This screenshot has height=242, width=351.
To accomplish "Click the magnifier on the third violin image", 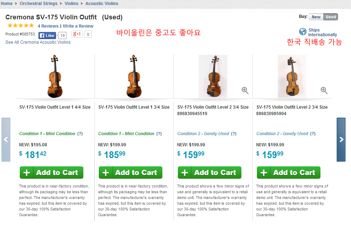I will 245,90.
